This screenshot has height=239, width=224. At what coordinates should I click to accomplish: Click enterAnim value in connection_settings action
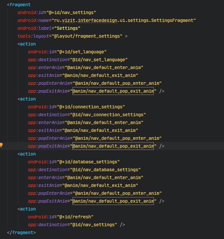(x=104, y=122)
